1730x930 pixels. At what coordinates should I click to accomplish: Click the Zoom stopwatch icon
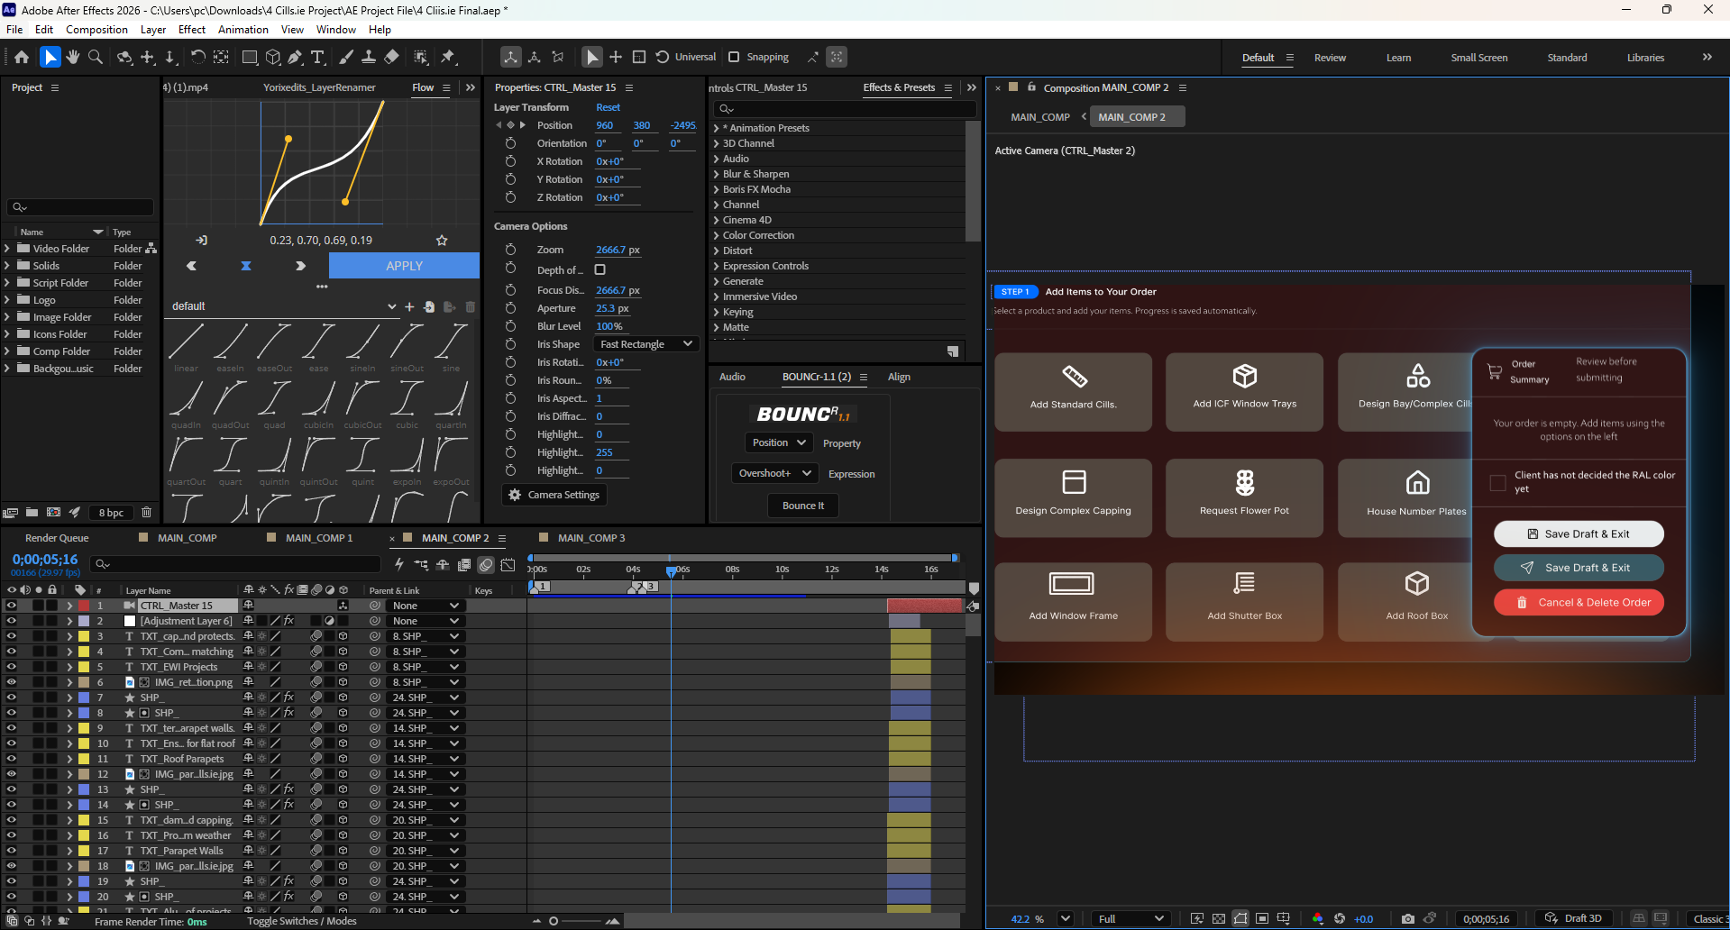(x=510, y=250)
